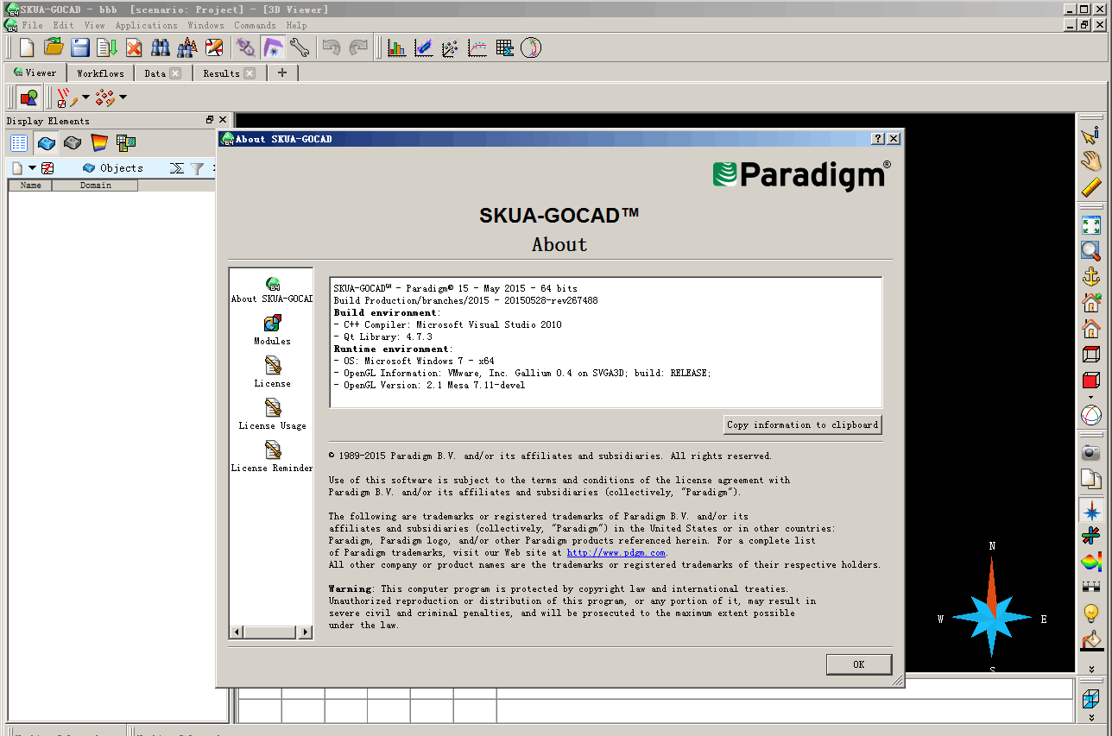Viewport: 1112px width, 736px height.
Task: Click Copy information to clipboard button
Action: pos(803,425)
